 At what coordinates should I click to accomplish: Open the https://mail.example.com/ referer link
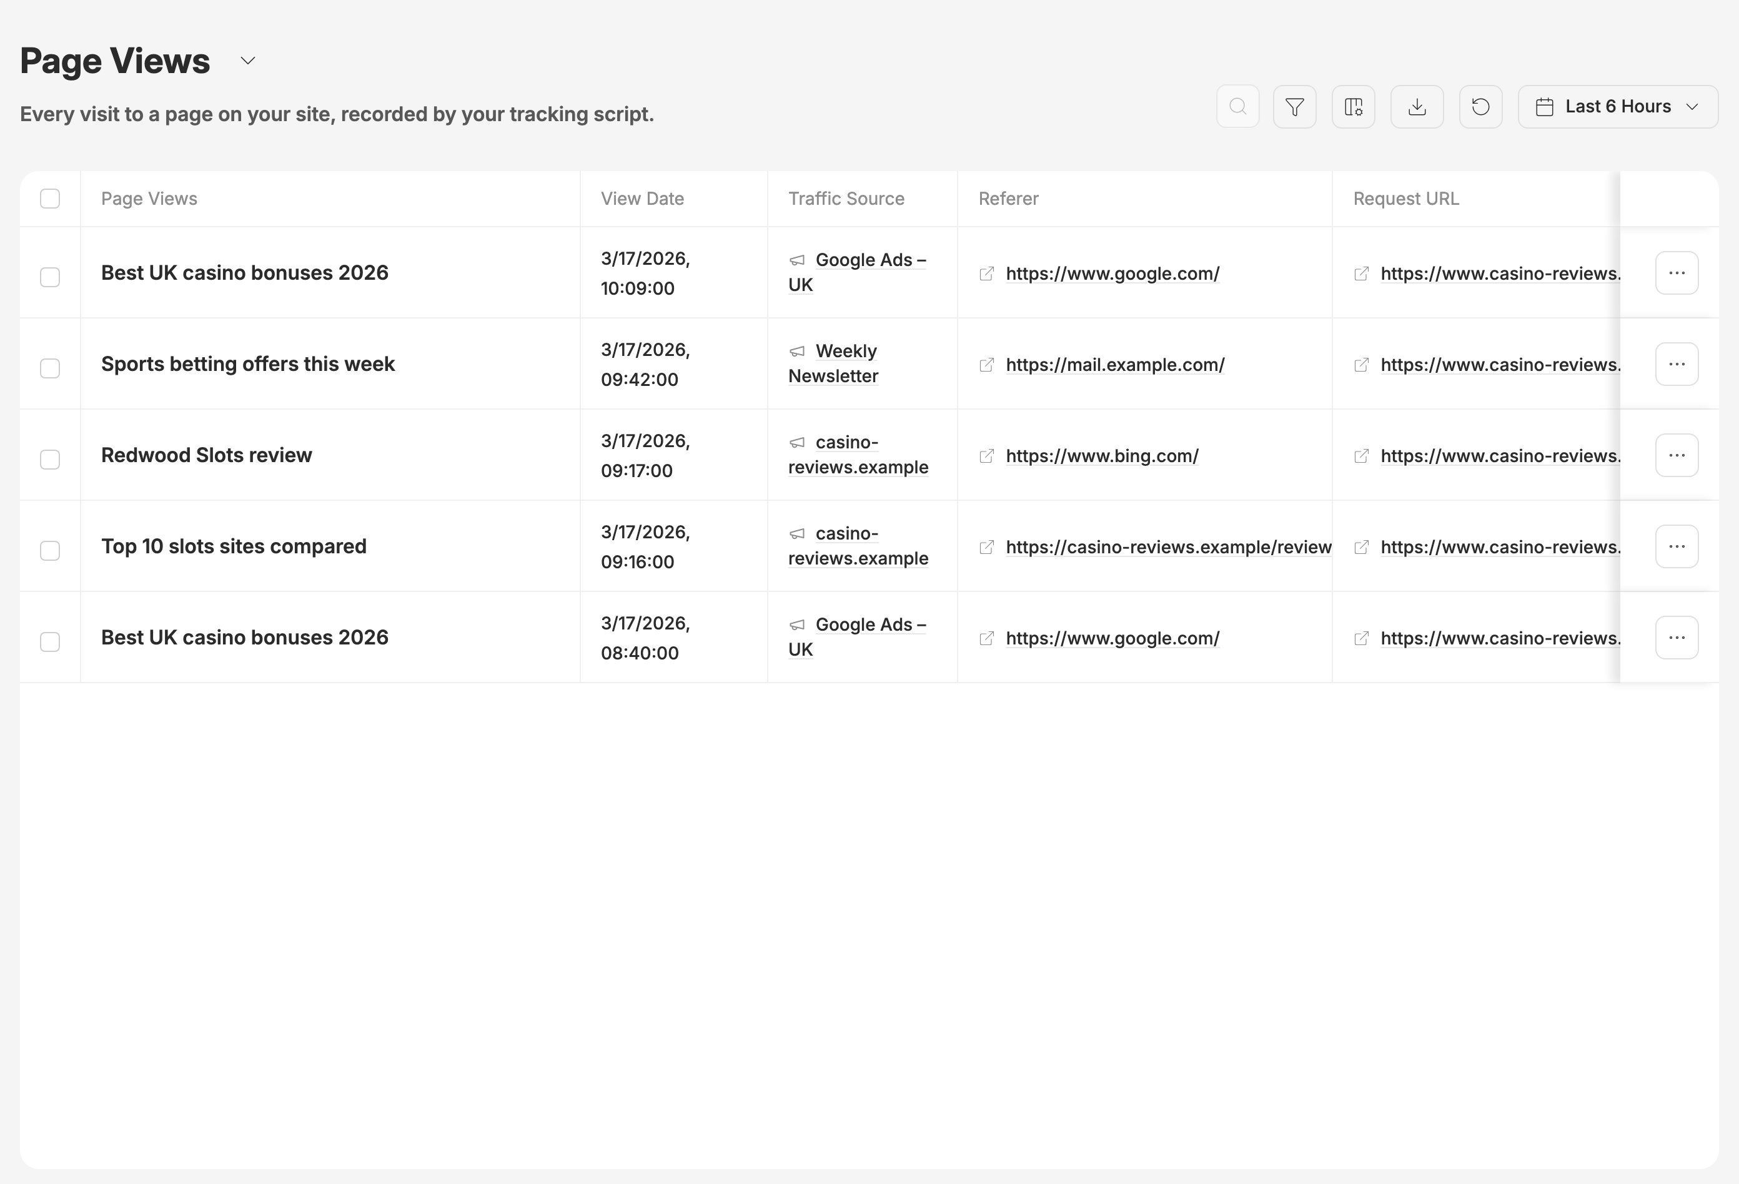click(1115, 365)
